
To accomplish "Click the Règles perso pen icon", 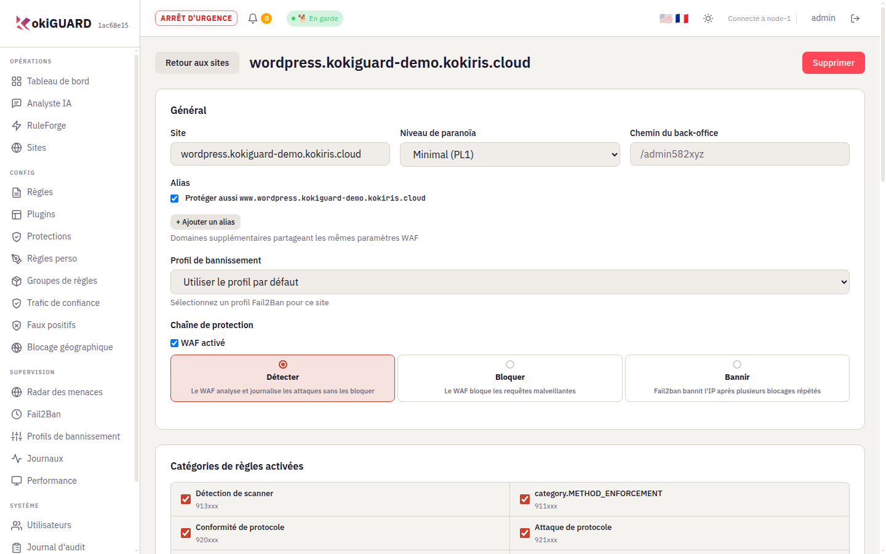I will [17, 259].
